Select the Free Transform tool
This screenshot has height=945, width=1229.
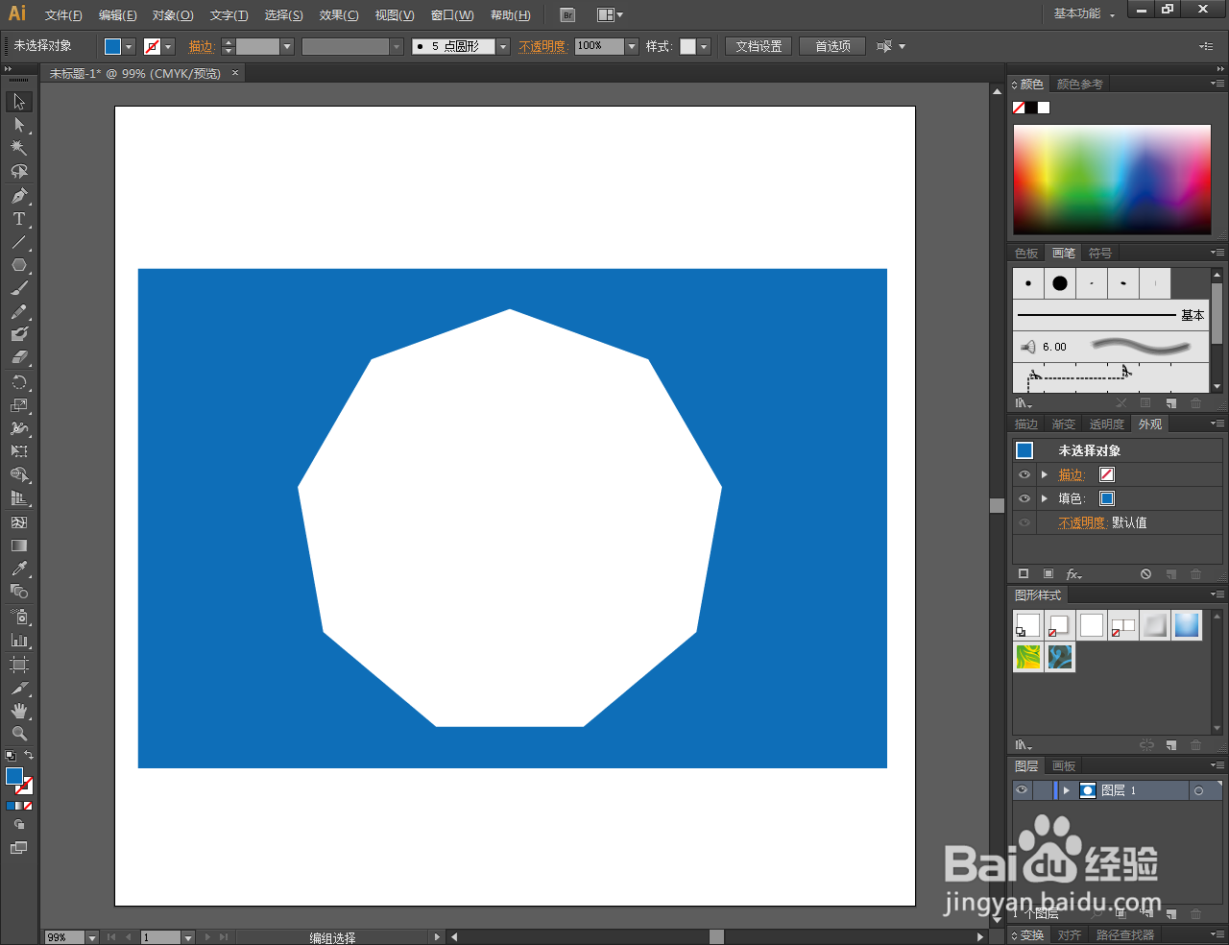pos(18,451)
